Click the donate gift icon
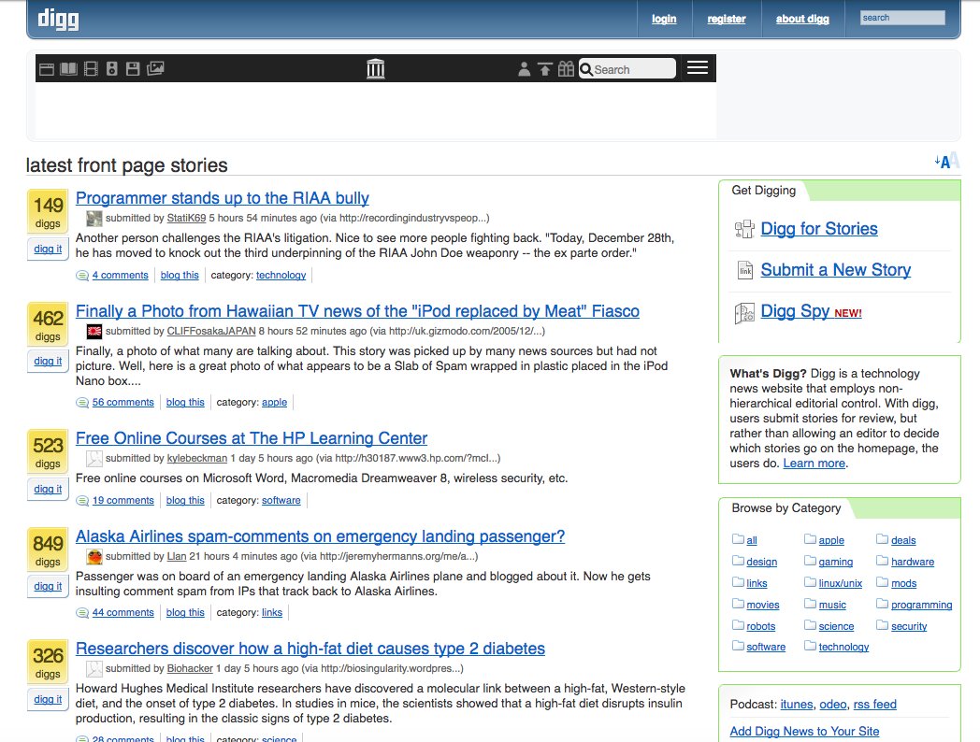The image size is (980, 742). tap(566, 69)
